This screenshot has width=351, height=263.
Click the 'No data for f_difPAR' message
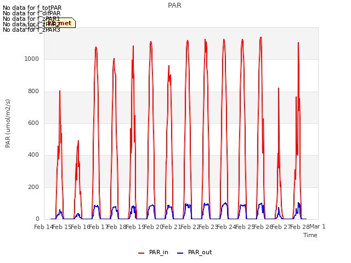32,13
